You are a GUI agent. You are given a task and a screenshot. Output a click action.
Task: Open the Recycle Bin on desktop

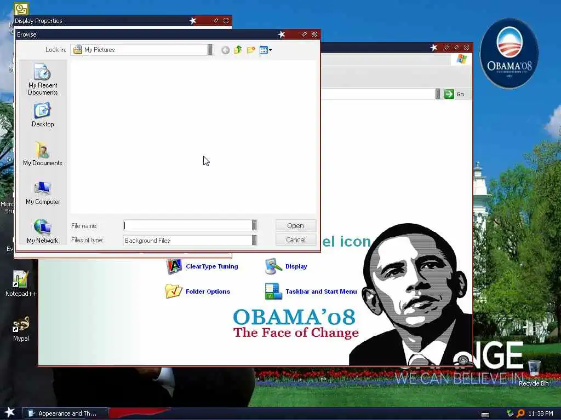click(x=534, y=373)
